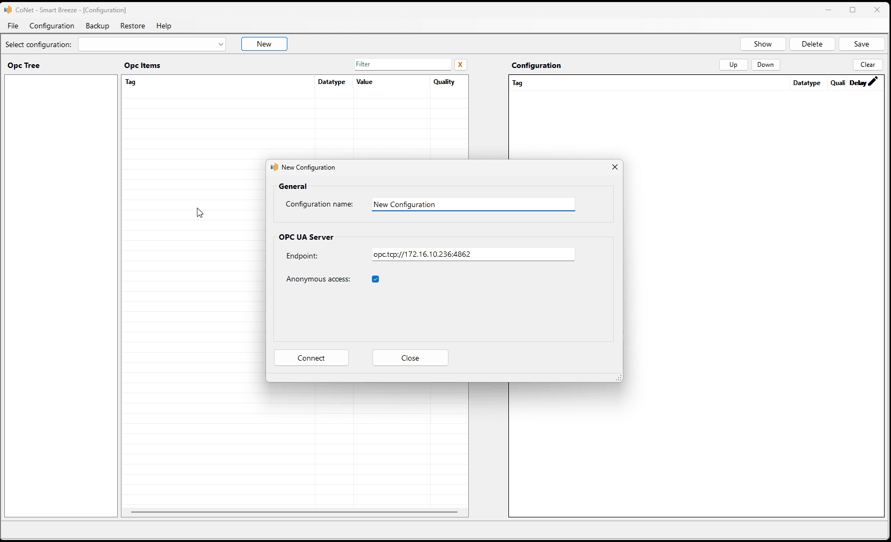Screen dimensions: 891x542
Task: Minimize the Smart Breeze window
Action: tap(828, 10)
